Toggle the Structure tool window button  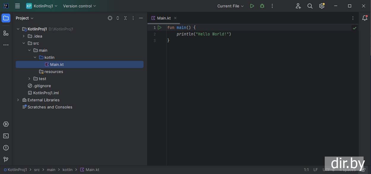pyautogui.click(x=6, y=33)
